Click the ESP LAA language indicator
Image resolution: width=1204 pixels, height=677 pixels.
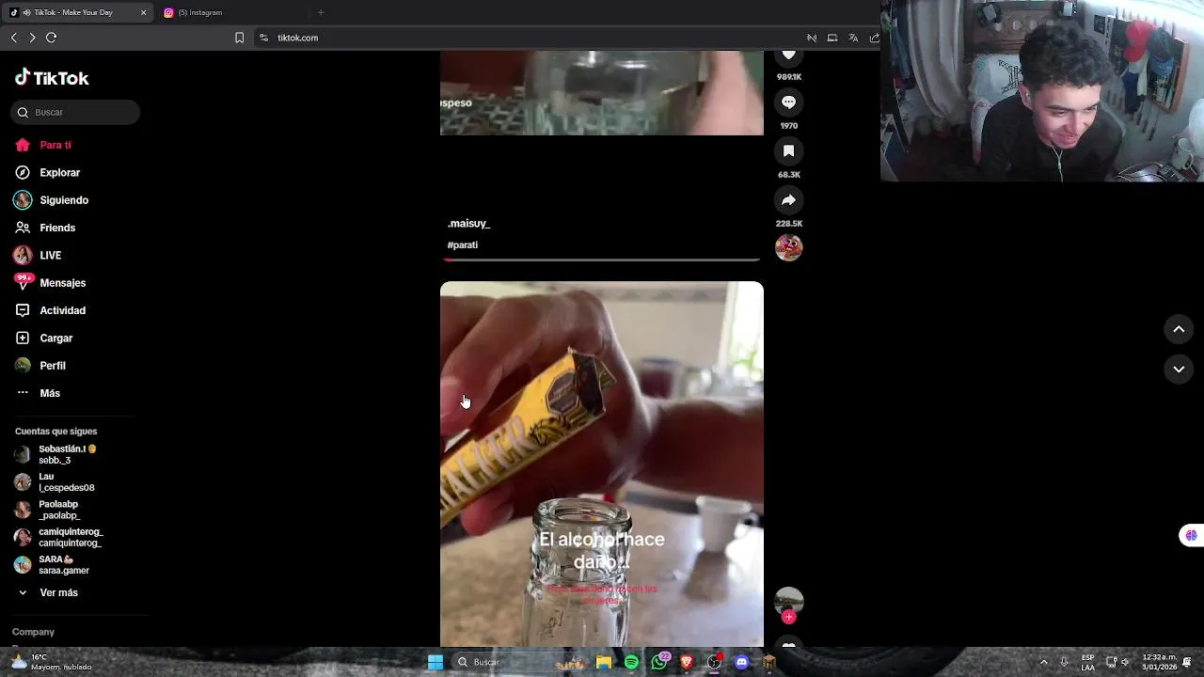[x=1087, y=662]
